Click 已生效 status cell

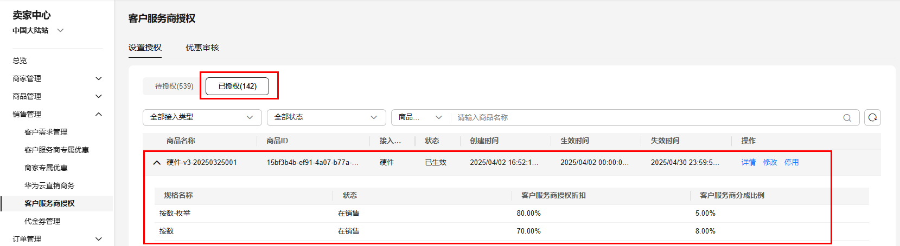[x=436, y=162]
